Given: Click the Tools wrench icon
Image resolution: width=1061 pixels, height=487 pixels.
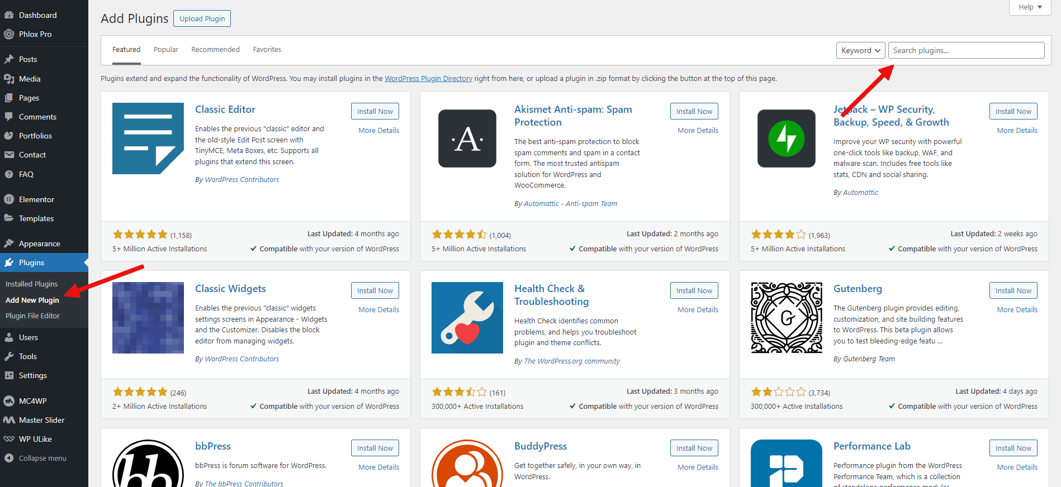Looking at the screenshot, I should pos(9,356).
